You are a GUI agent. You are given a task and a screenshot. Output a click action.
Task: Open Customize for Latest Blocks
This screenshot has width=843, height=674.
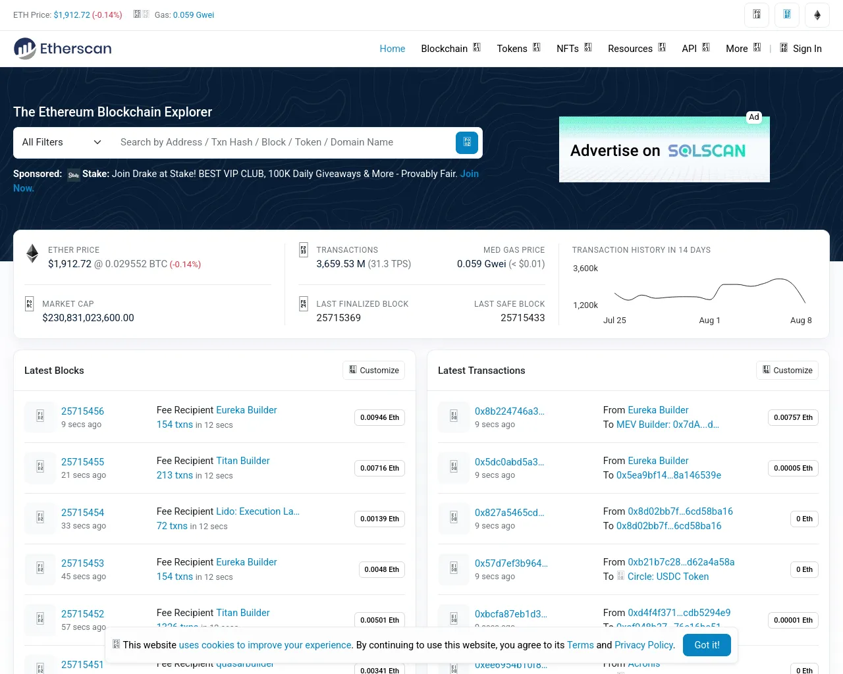pyautogui.click(x=373, y=370)
